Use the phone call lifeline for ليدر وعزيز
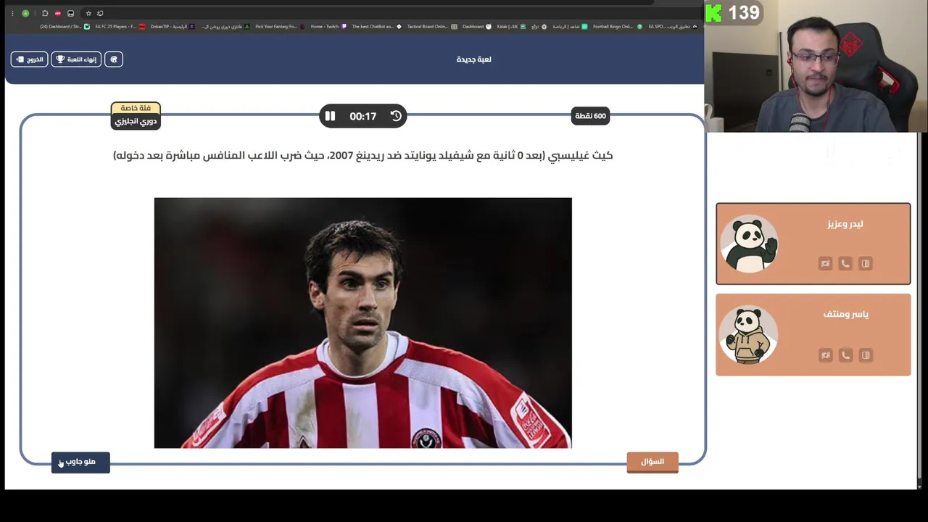The image size is (928, 522). tap(845, 264)
